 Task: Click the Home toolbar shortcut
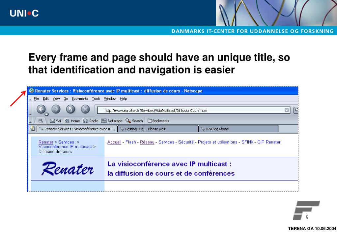(x=72, y=121)
